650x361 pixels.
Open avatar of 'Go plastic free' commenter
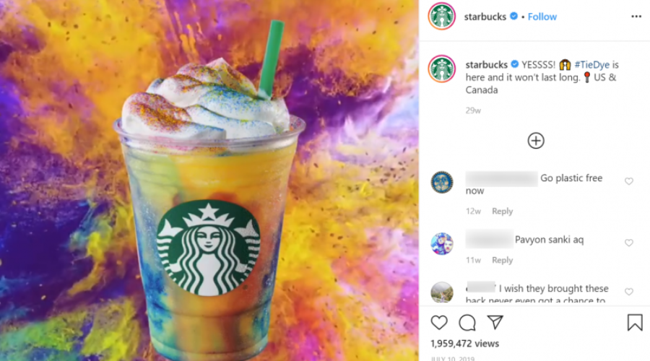click(442, 183)
